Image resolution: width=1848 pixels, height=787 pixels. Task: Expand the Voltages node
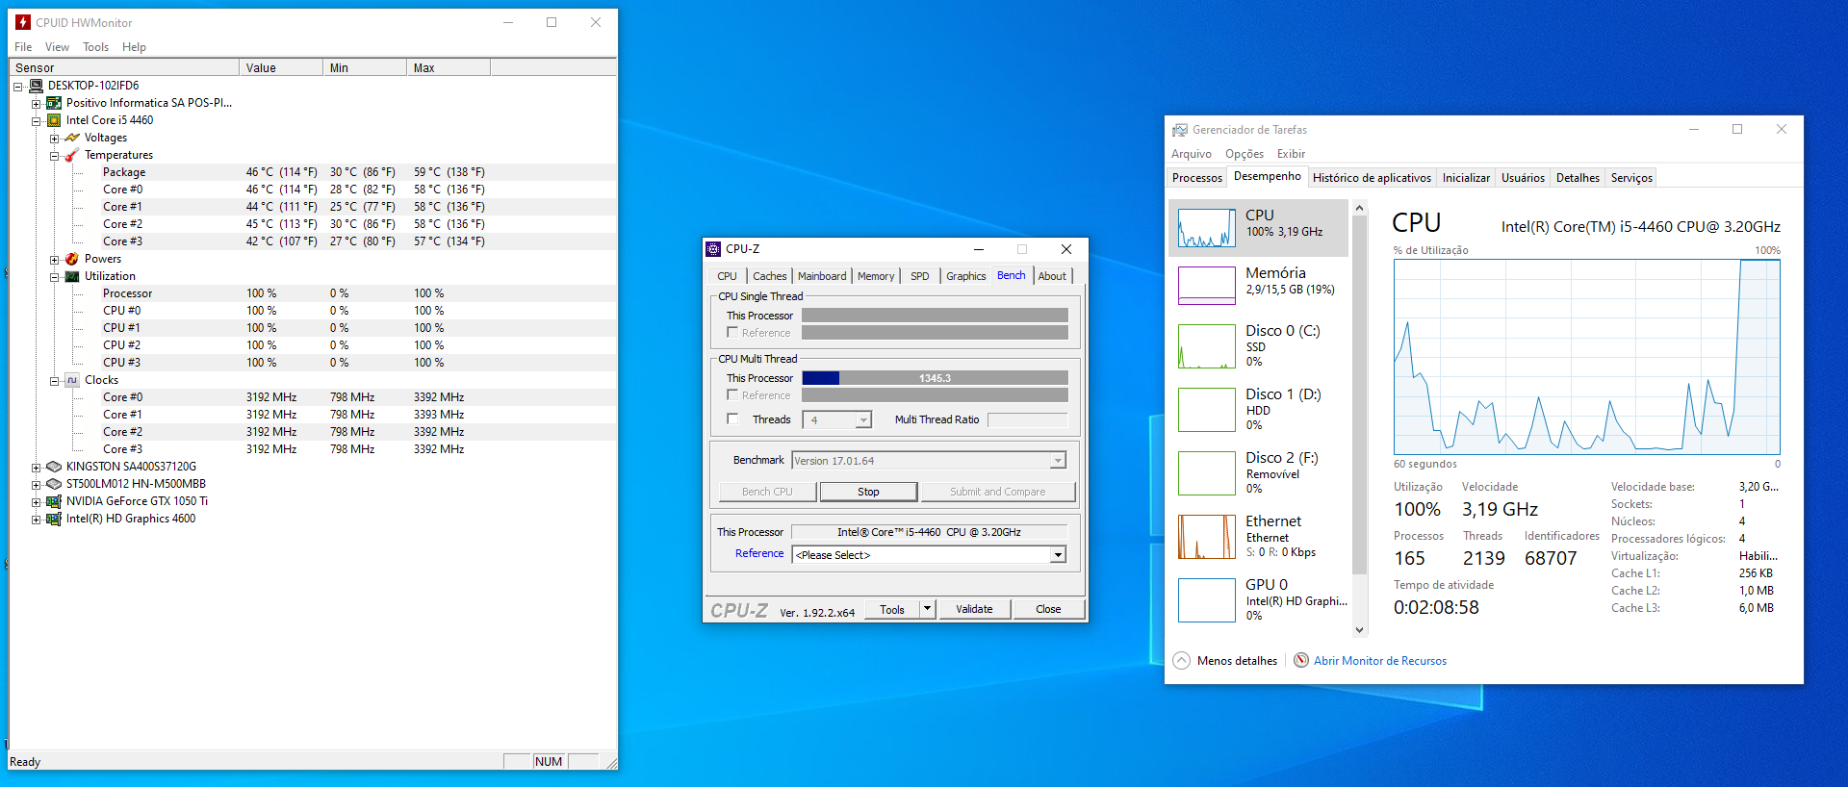(54, 138)
